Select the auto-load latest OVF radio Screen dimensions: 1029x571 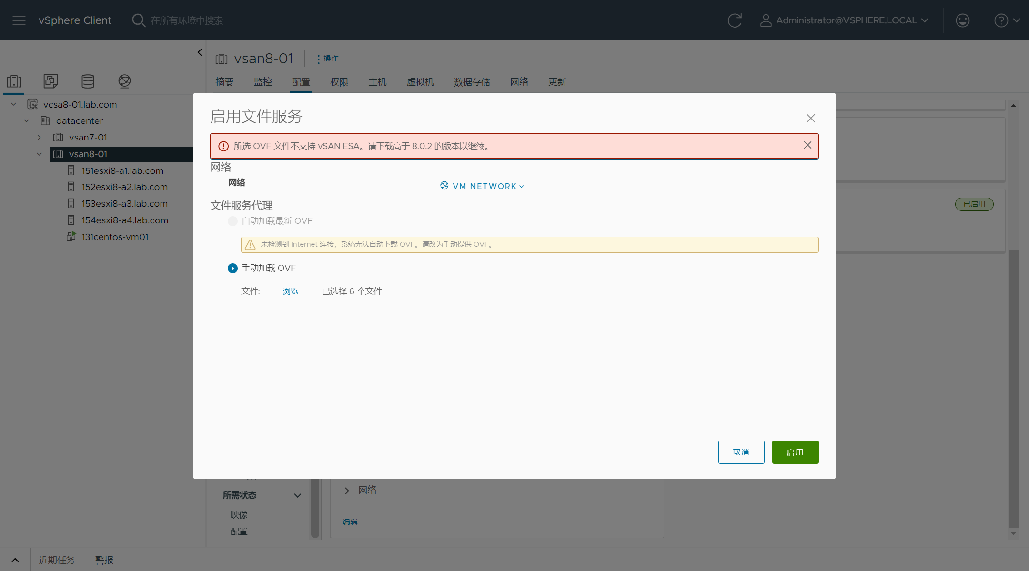click(232, 221)
